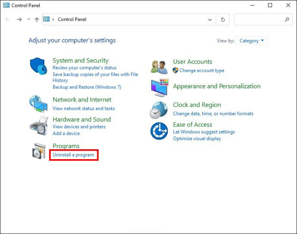Click the shield icon beside Change account type
The height and width of the screenshot is (234, 297).
tap(175, 71)
